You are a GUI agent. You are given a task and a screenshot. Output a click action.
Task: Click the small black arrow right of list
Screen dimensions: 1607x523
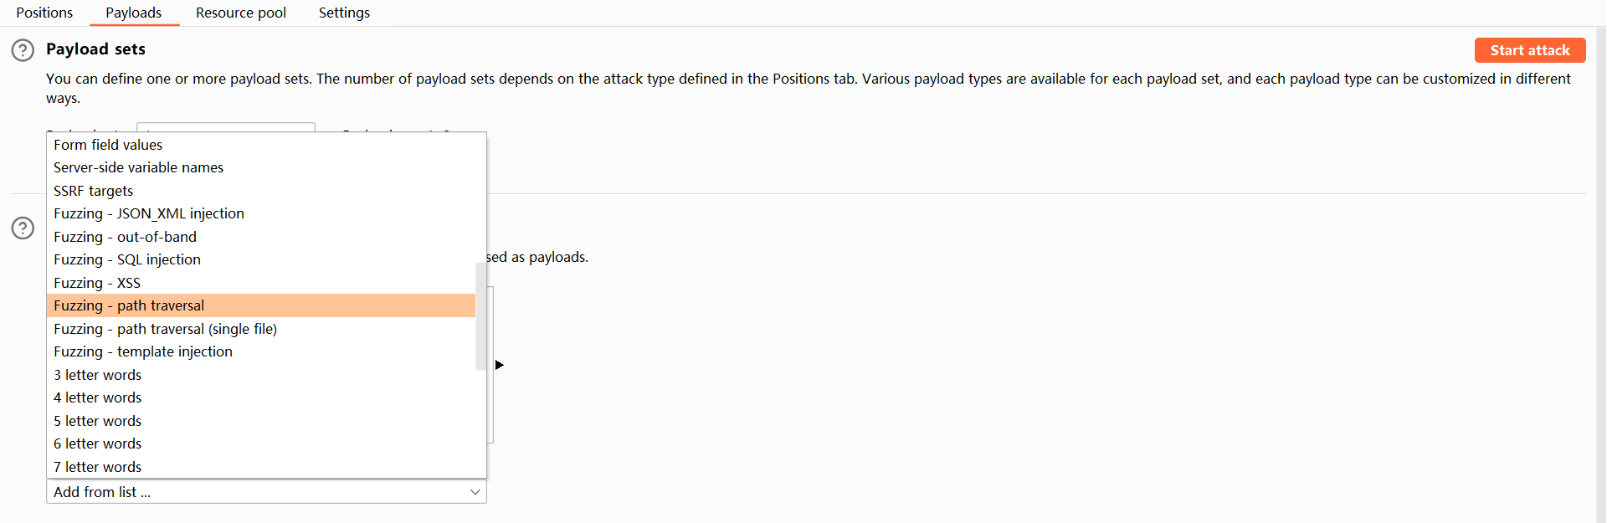coord(500,365)
